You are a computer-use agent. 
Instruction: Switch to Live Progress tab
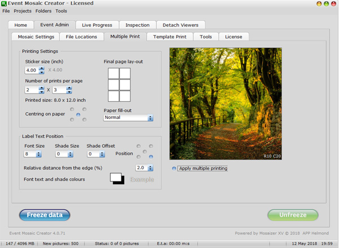tap(97, 25)
